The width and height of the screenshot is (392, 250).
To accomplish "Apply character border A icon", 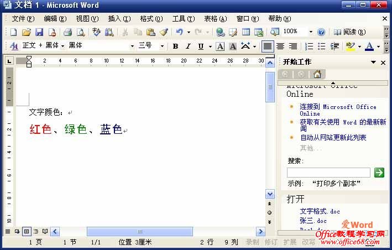I will 220,46.
